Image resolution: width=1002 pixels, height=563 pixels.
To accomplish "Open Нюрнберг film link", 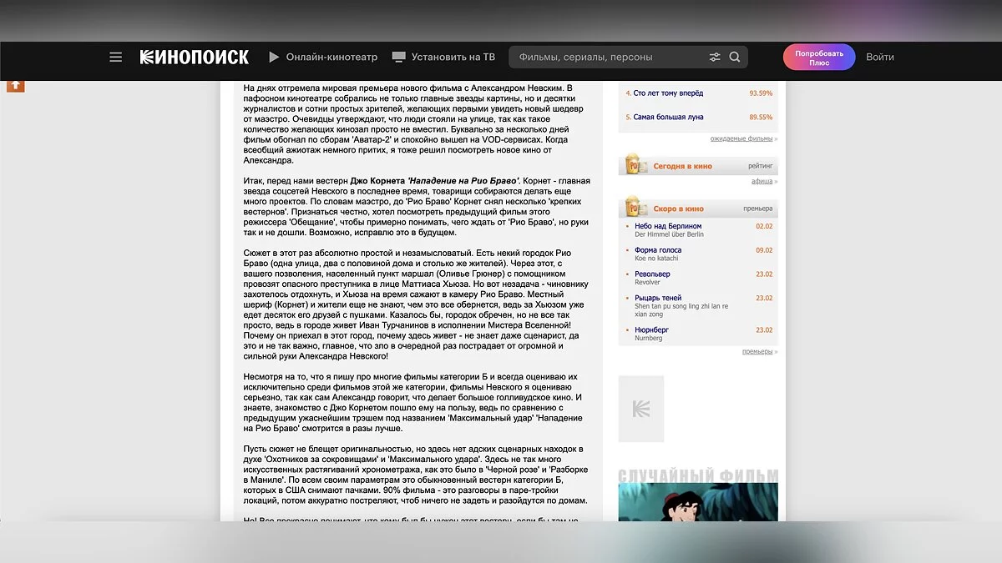I will pos(651,329).
